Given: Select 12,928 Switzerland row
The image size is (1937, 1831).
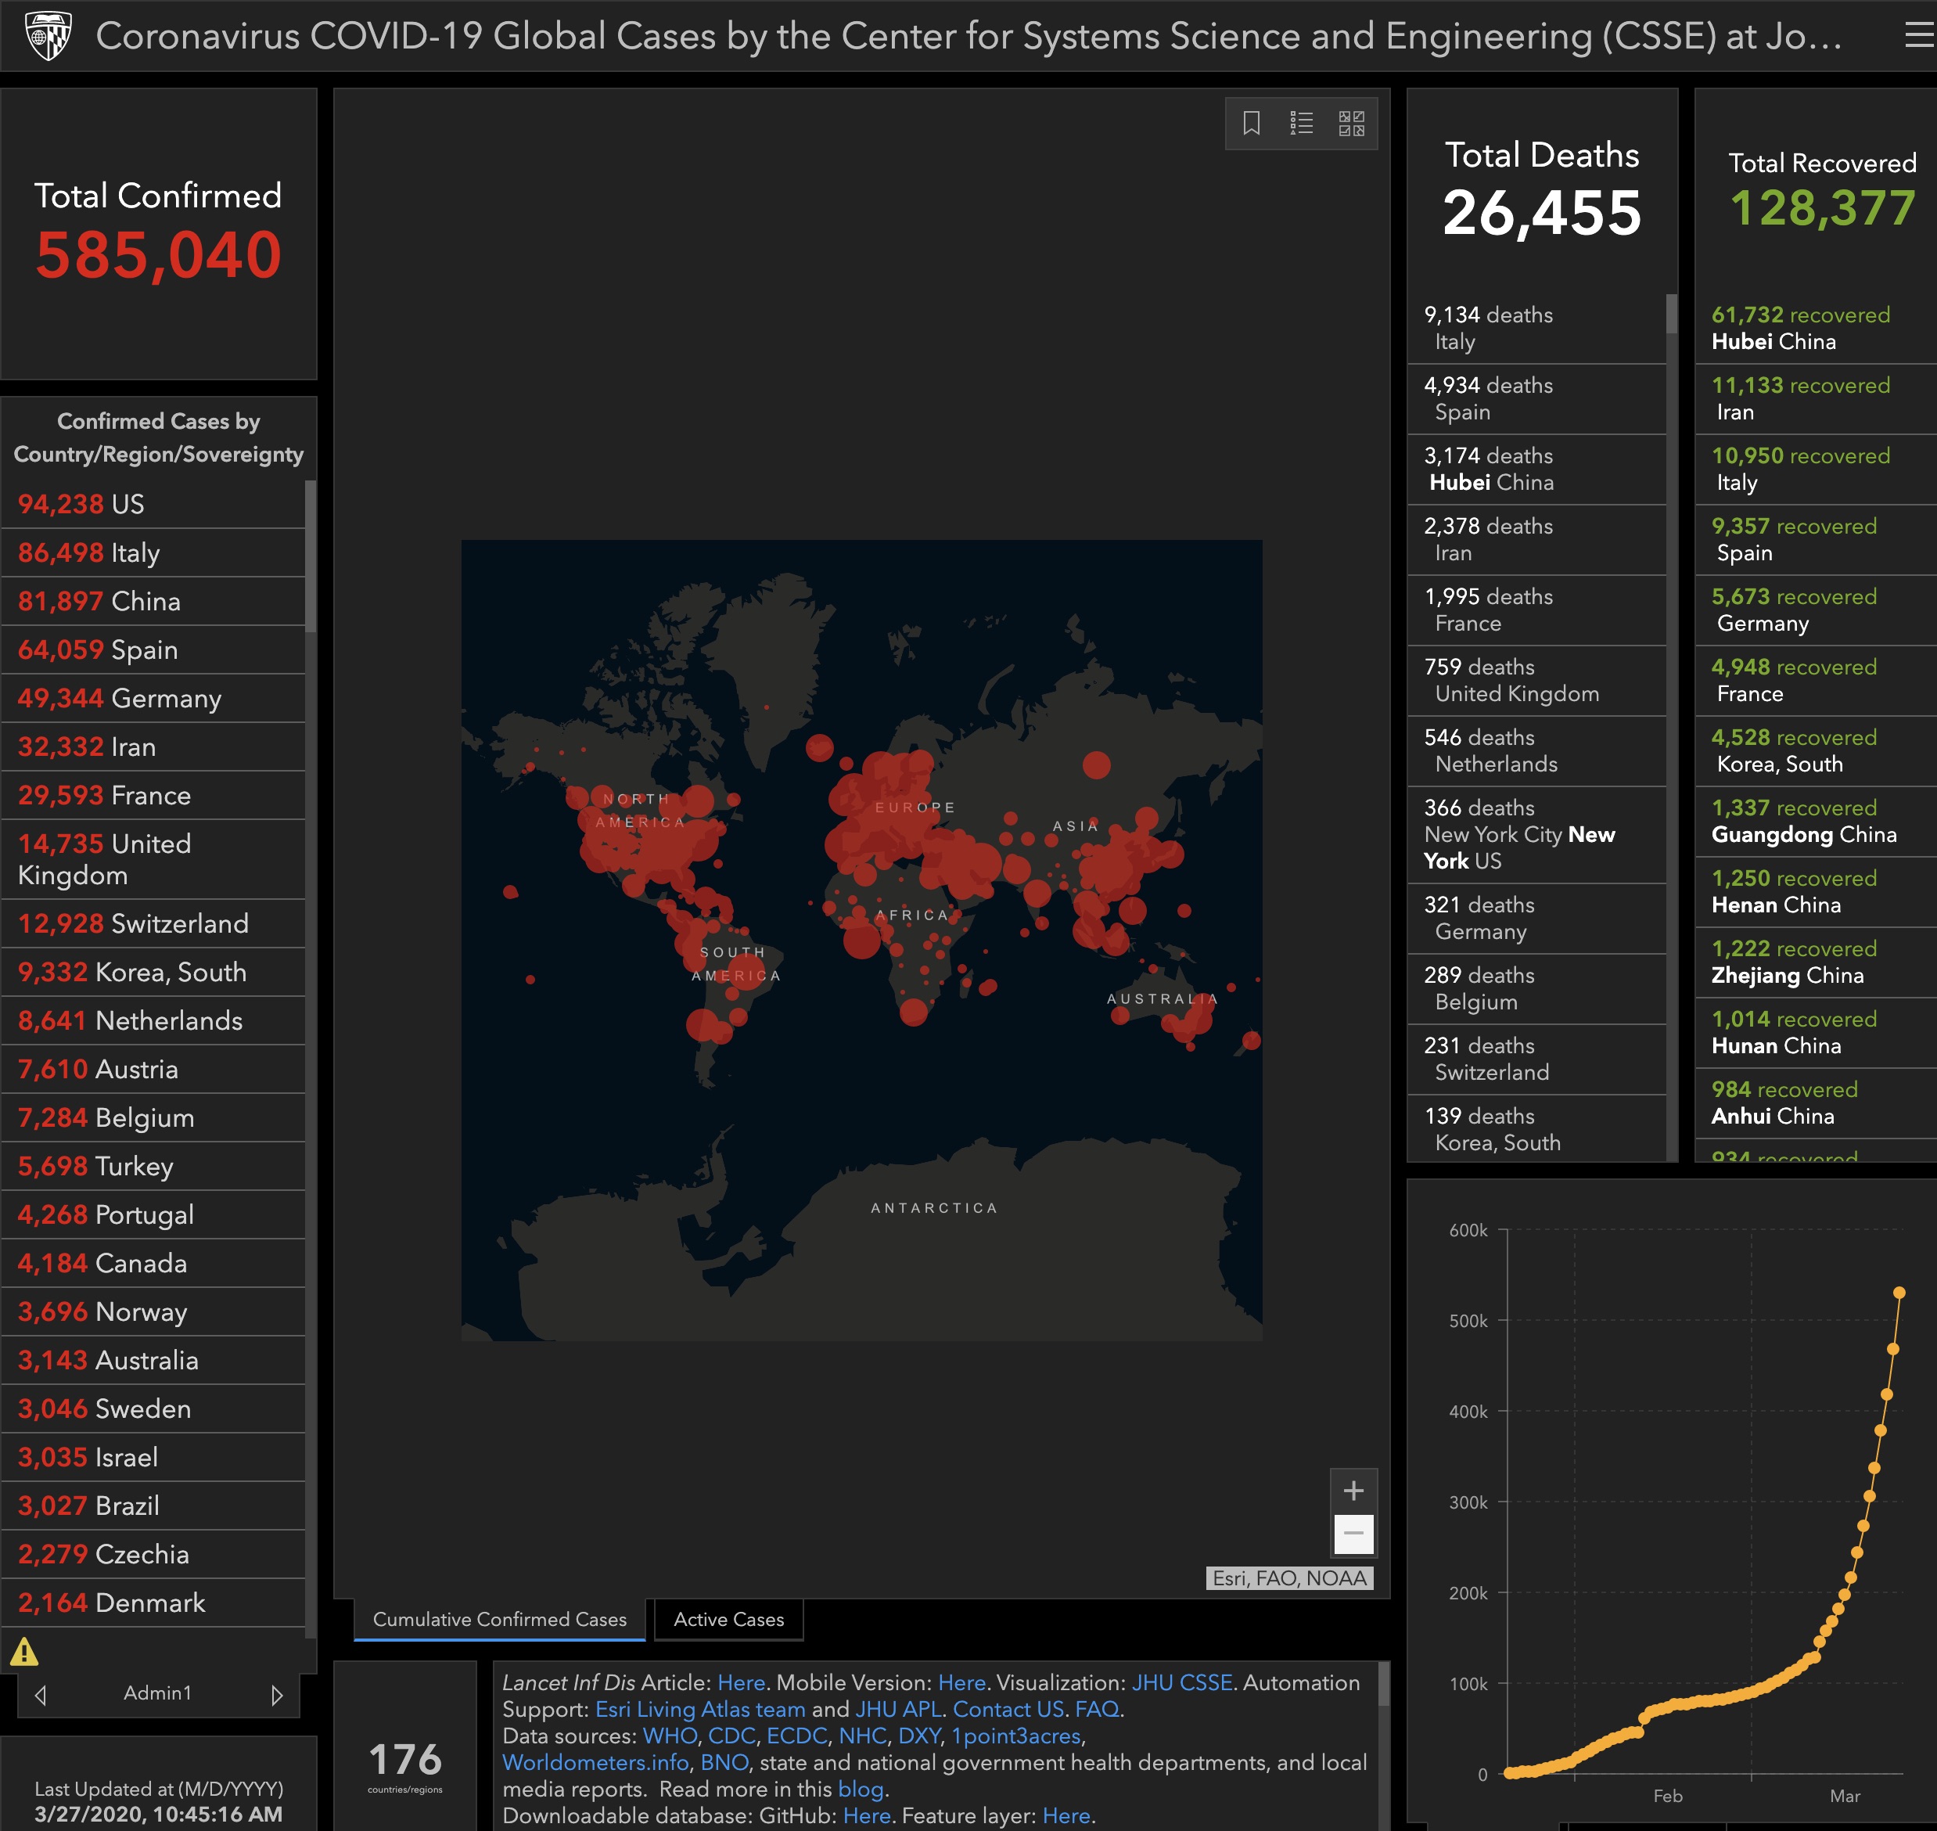Looking at the screenshot, I should click(x=153, y=923).
